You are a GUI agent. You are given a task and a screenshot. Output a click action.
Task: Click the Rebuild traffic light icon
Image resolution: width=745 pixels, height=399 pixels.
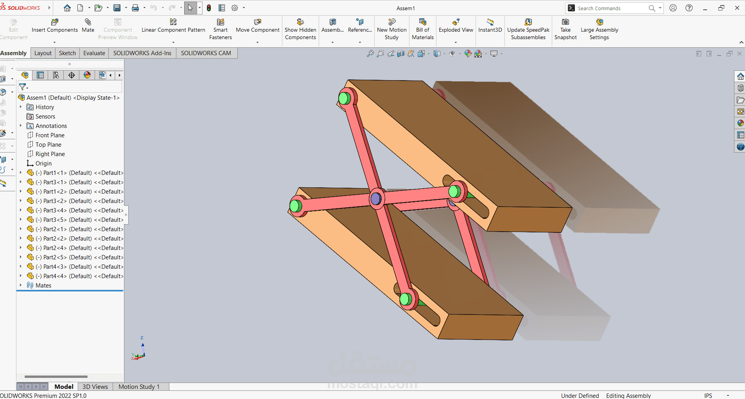tap(209, 8)
